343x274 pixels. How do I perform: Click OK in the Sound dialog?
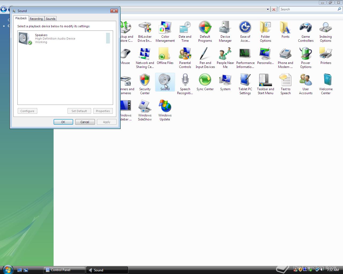click(x=63, y=122)
